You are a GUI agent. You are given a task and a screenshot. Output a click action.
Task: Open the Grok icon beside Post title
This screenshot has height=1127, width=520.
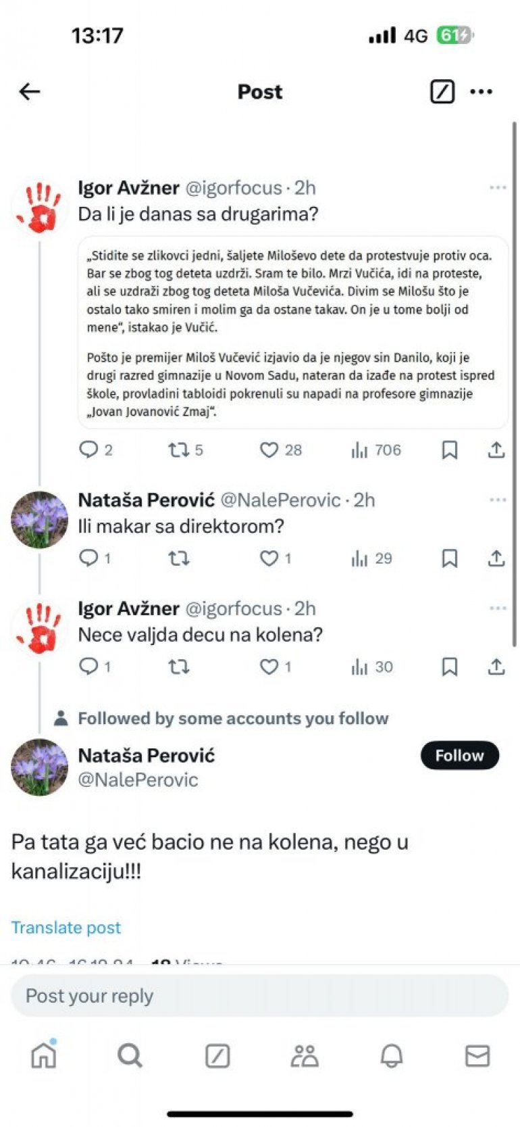[x=442, y=91]
